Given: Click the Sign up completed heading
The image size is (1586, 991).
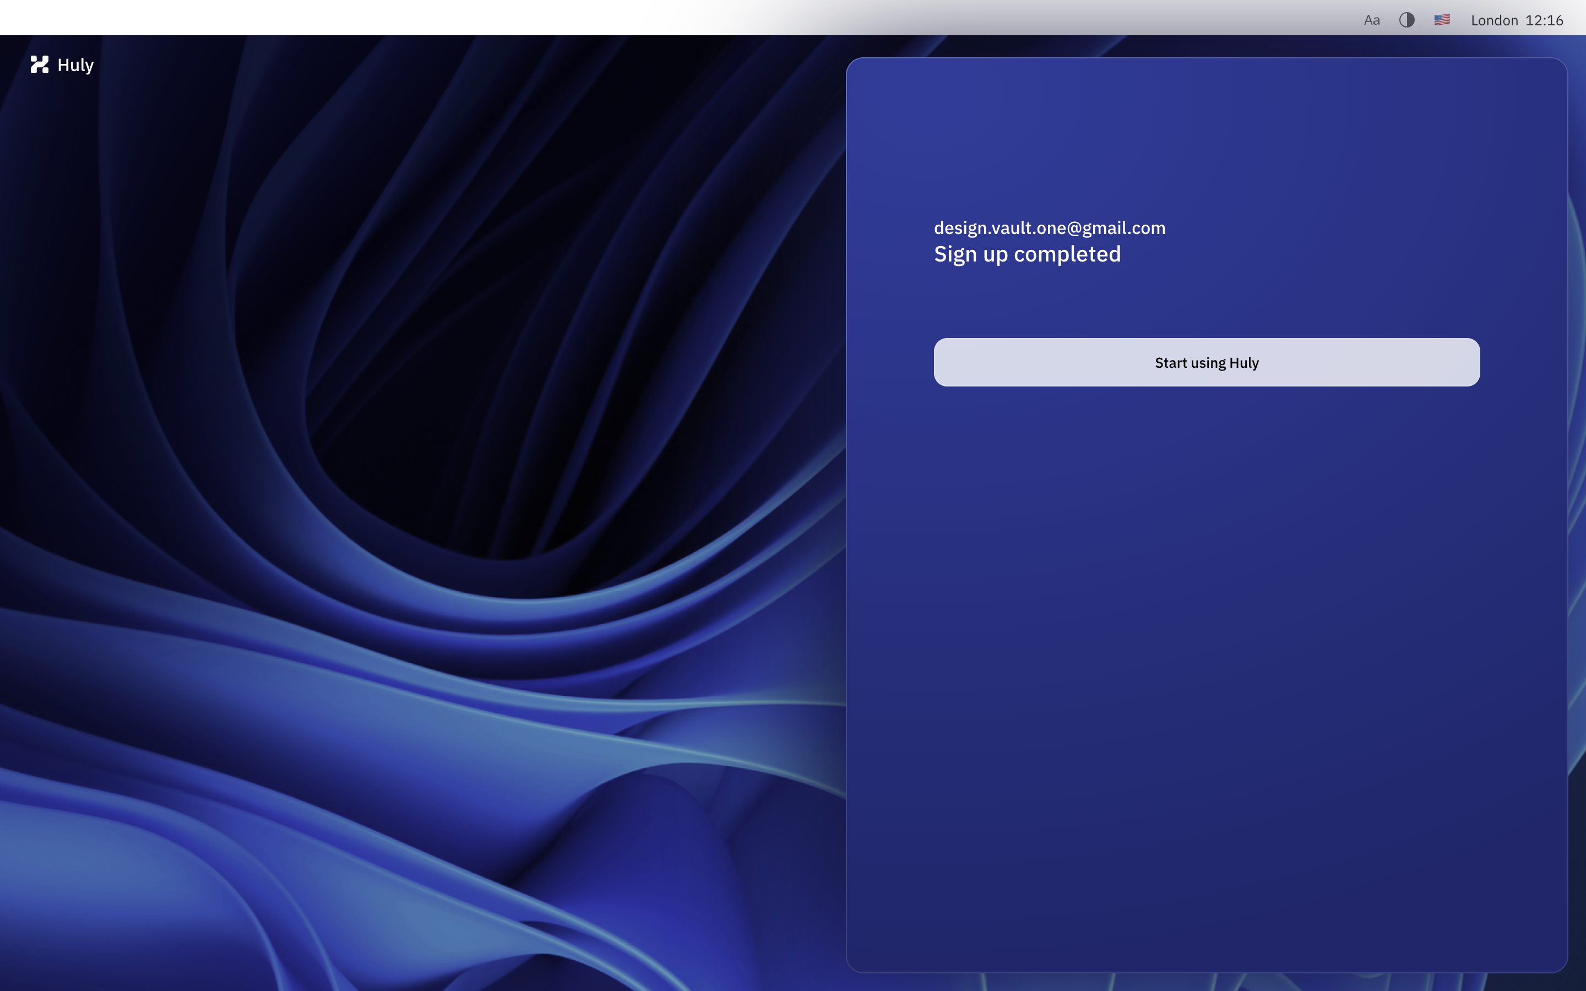Looking at the screenshot, I should point(1027,254).
